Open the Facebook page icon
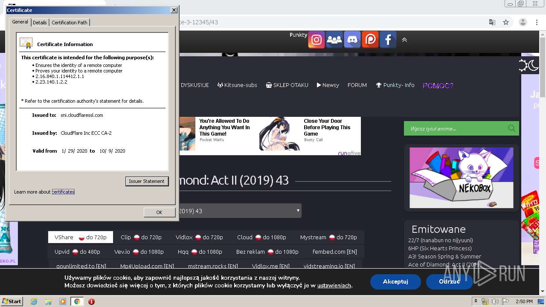Screen dimensions: 546x307 (x=388, y=40)
